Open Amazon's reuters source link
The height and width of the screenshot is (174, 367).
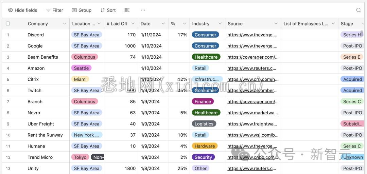point(251,68)
